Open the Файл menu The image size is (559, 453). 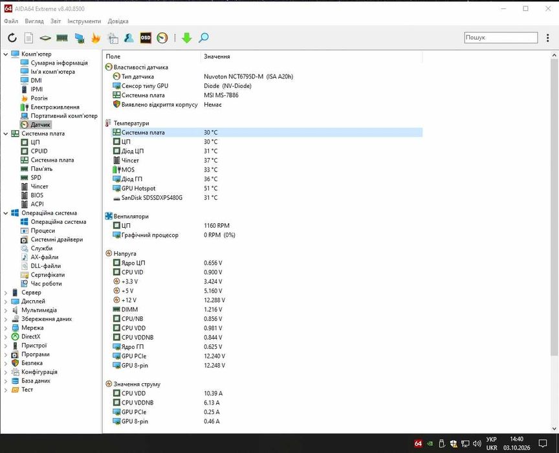pyautogui.click(x=11, y=21)
